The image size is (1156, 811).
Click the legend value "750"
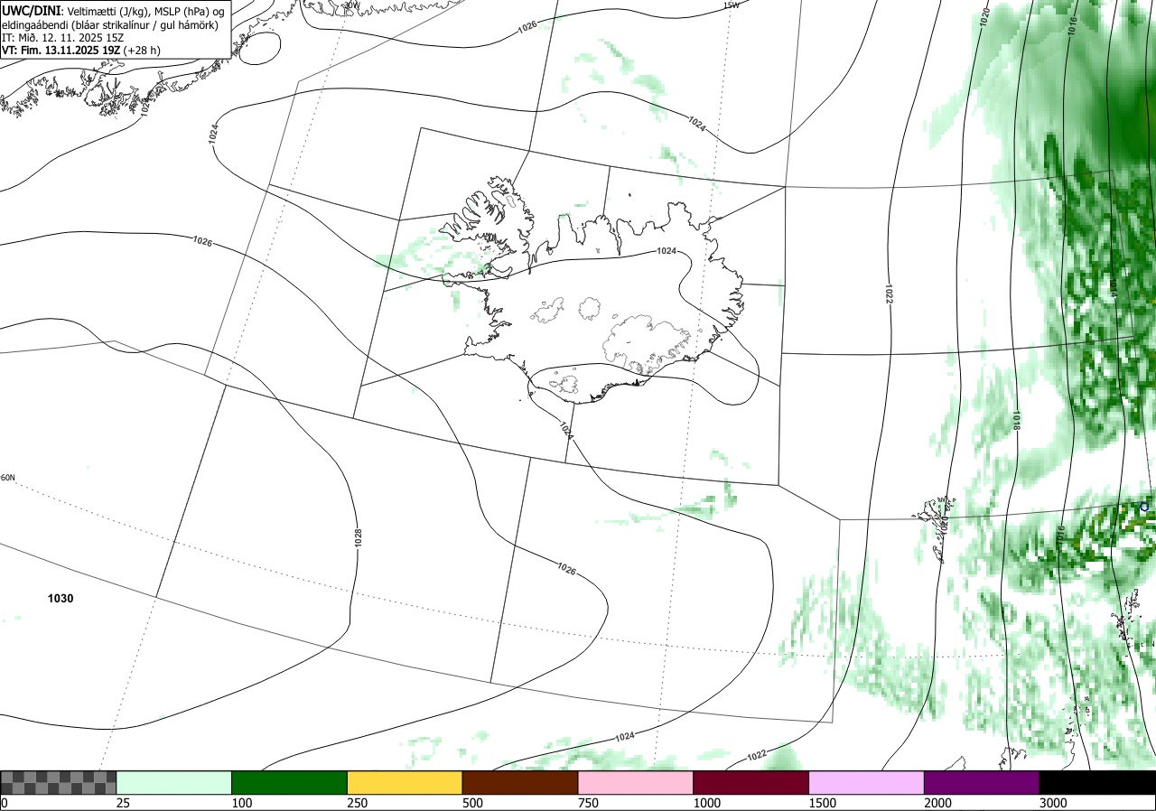tap(588, 803)
